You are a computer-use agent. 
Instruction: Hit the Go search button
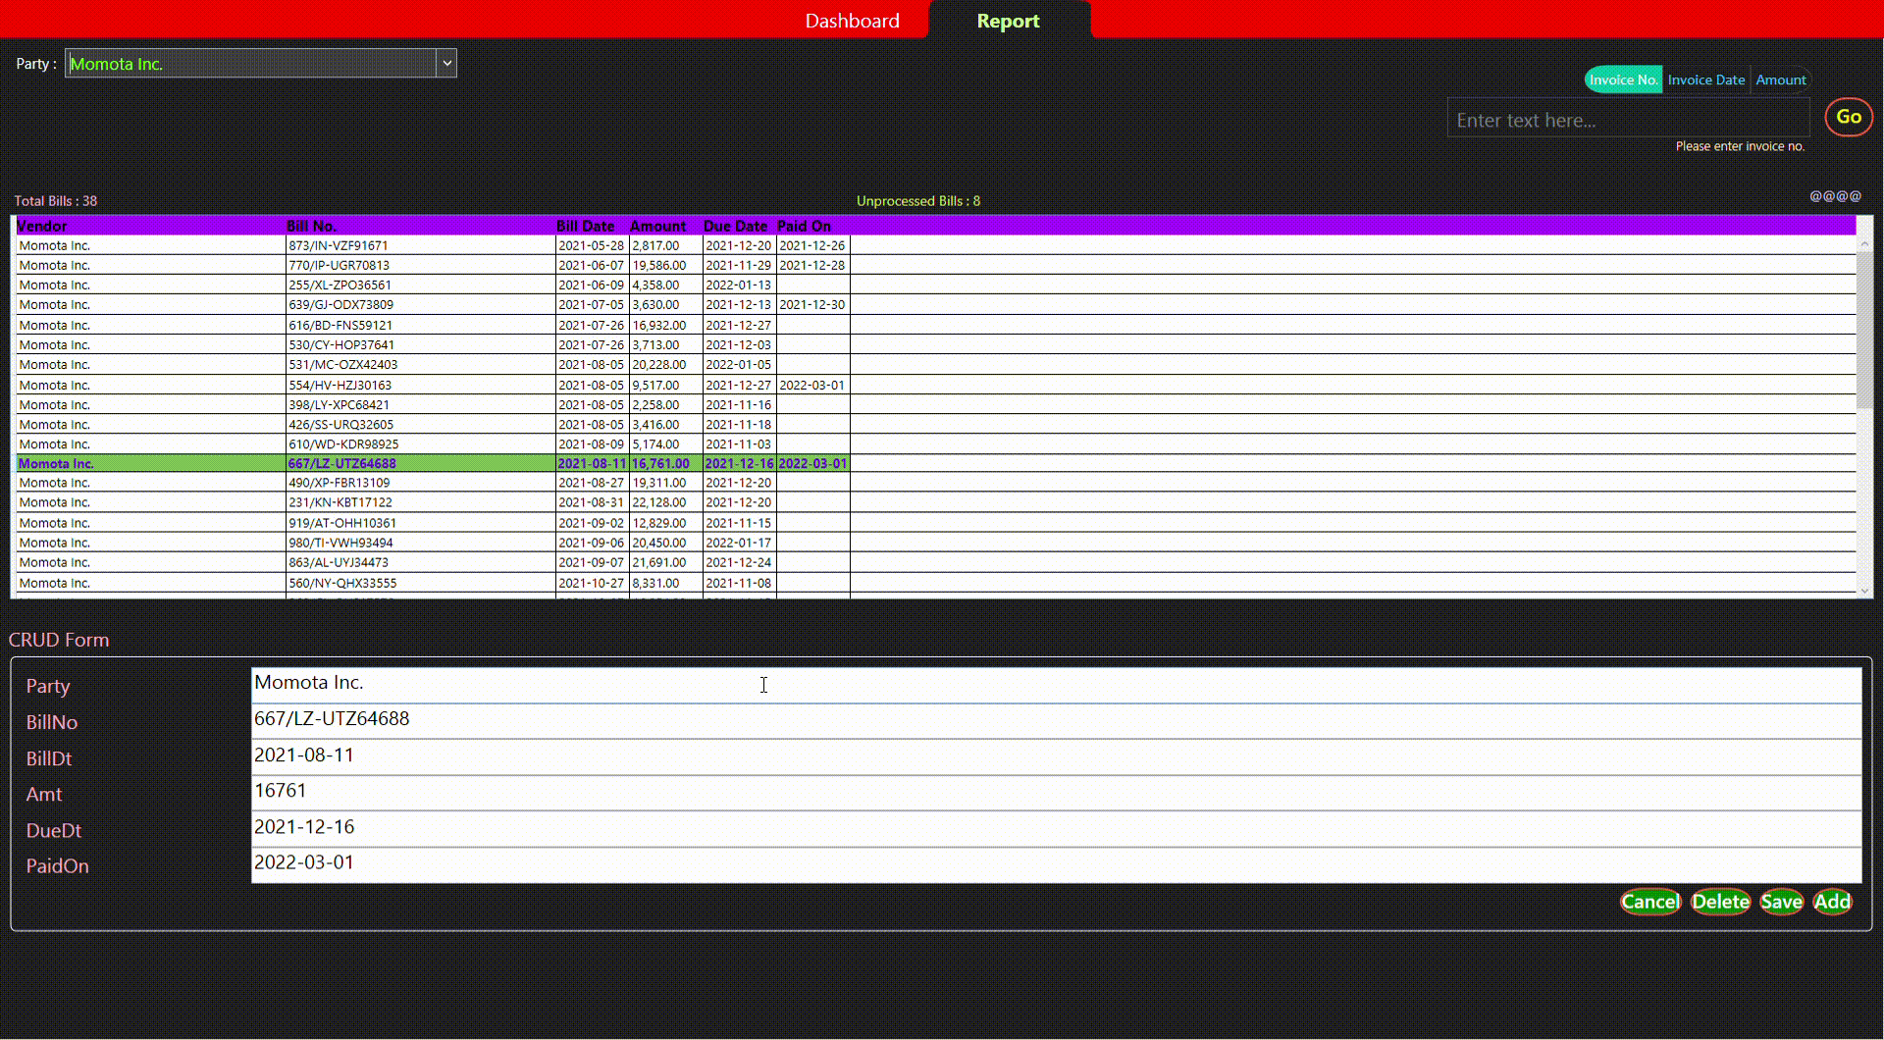(1849, 117)
